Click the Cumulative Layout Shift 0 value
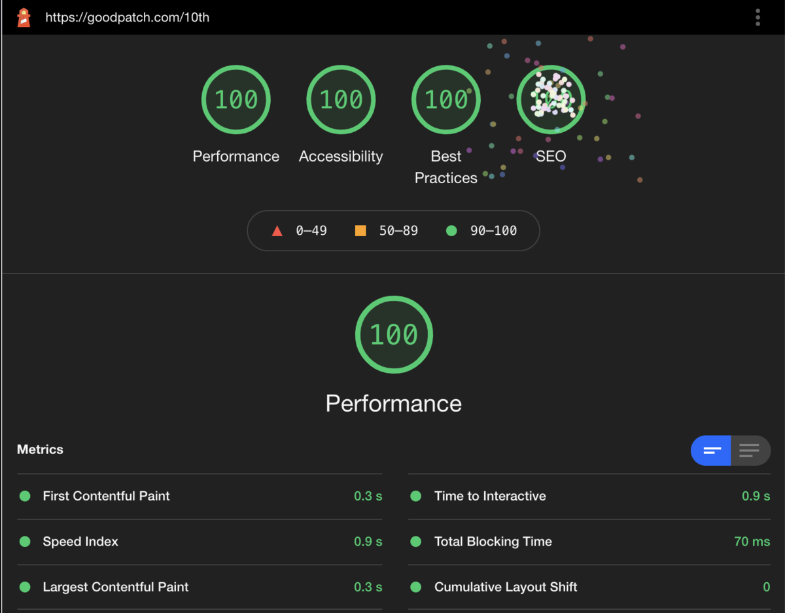The image size is (785, 613). pyautogui.click(x=767, y=587)
